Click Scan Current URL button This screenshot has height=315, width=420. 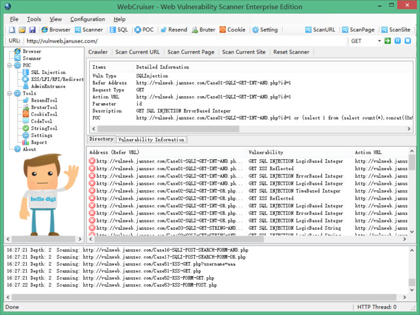tap(137, 52)
